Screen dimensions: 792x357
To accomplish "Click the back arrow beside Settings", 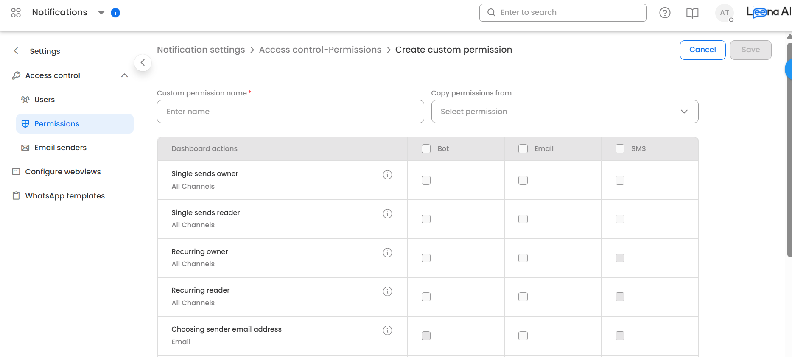I will (x=16, y=51).
